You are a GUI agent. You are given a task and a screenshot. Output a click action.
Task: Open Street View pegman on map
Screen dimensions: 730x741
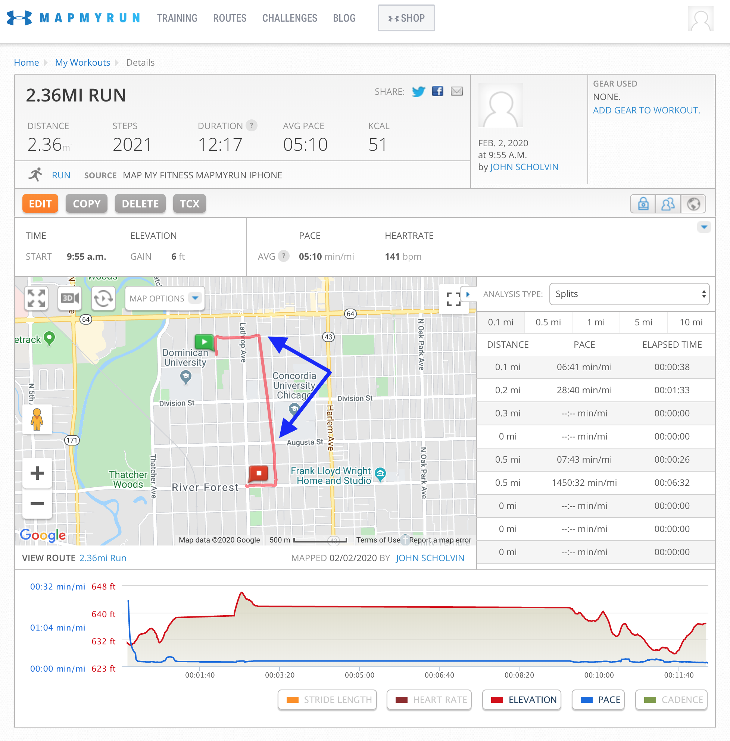[37, 419]
